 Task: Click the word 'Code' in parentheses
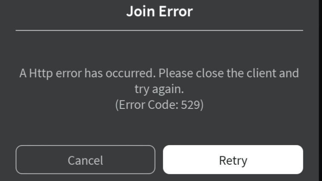click(x=161, y=105)
